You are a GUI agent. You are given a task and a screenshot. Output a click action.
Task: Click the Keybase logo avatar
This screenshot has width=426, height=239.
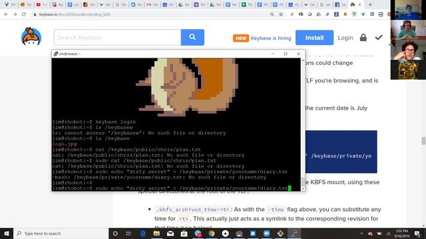(x=31, y=37)
